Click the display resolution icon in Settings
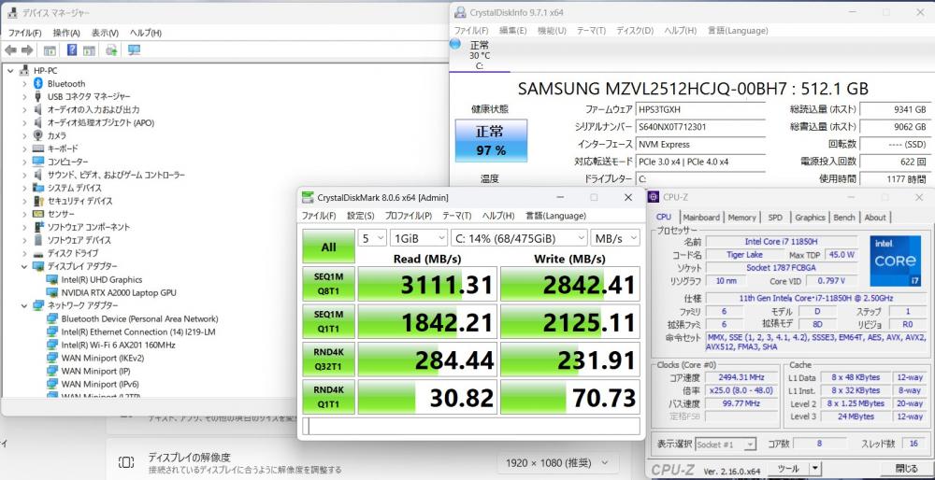 [x=126, y=462]
